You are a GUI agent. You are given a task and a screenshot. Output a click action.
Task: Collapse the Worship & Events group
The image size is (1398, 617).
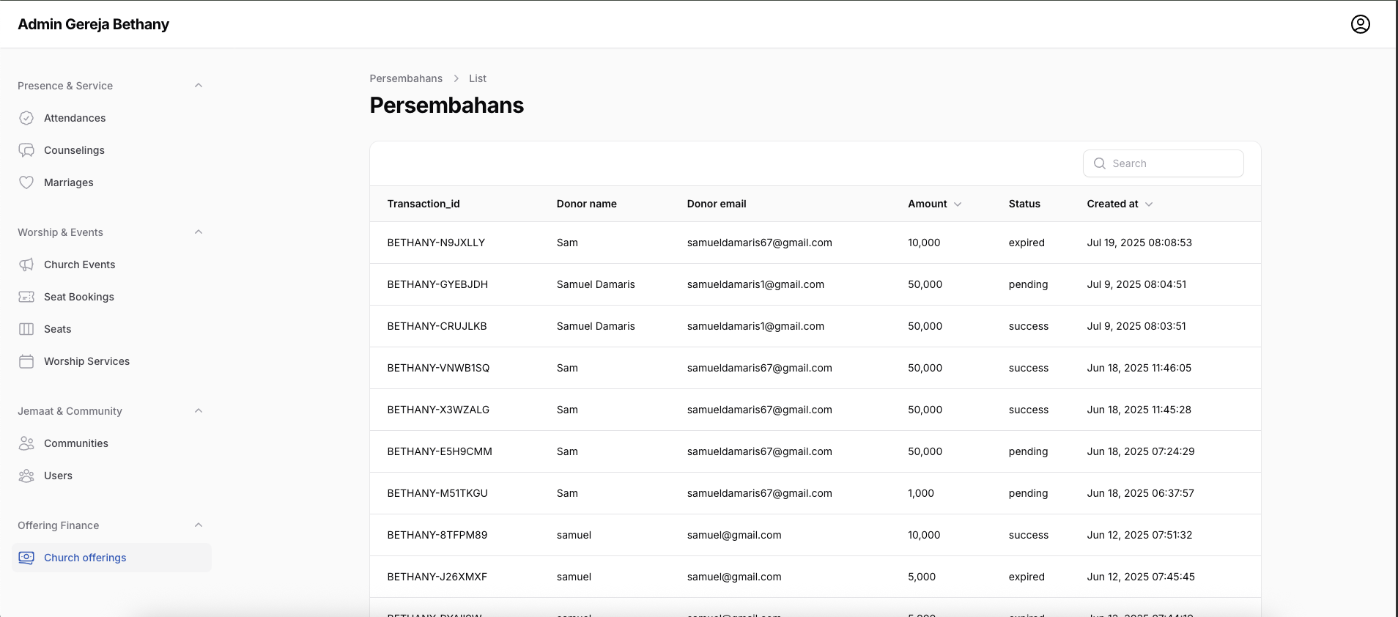(x=198, y=232)
